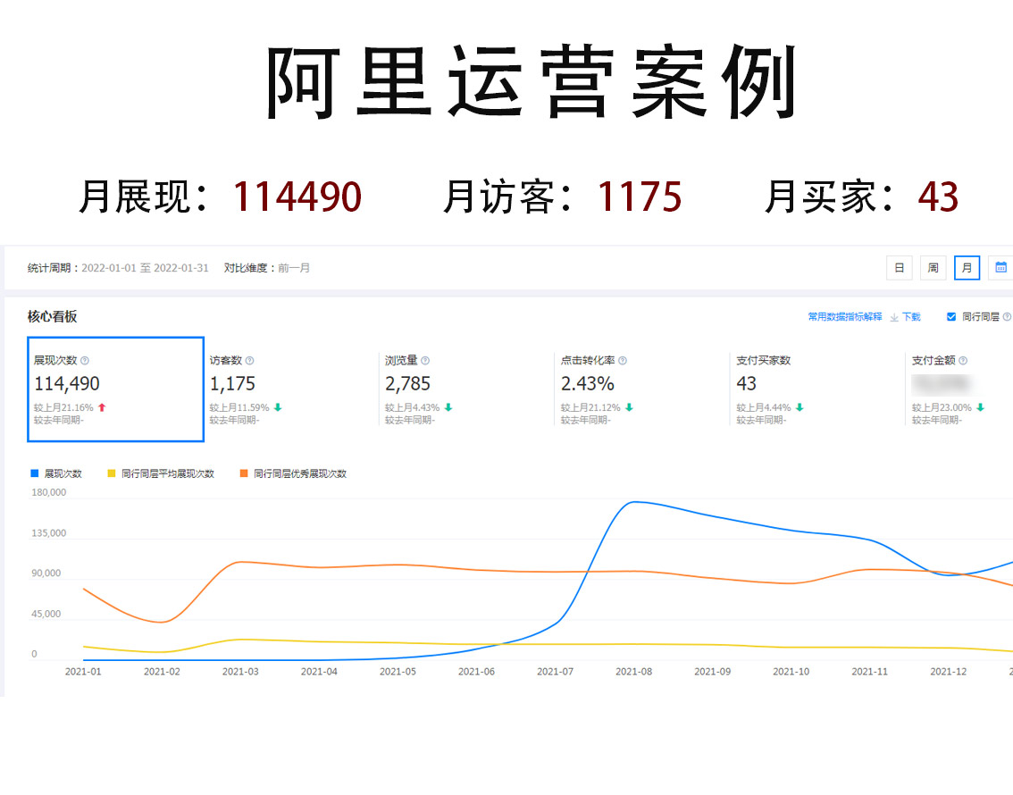Click the 1,175 visitors value
Viewport: 1013px width, 795px height.
[x=232, y=383]
